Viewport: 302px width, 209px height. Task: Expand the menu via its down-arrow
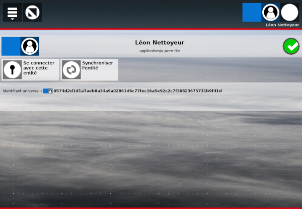point(13,18)
